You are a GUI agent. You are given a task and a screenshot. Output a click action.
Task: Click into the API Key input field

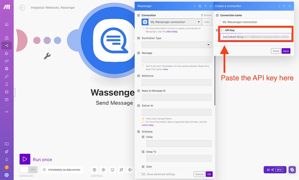[x=256, y=37]
